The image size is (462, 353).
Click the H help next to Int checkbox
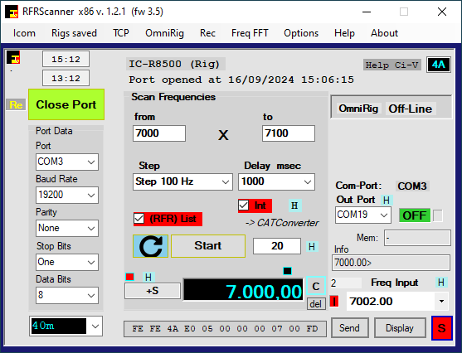point(294,206)
